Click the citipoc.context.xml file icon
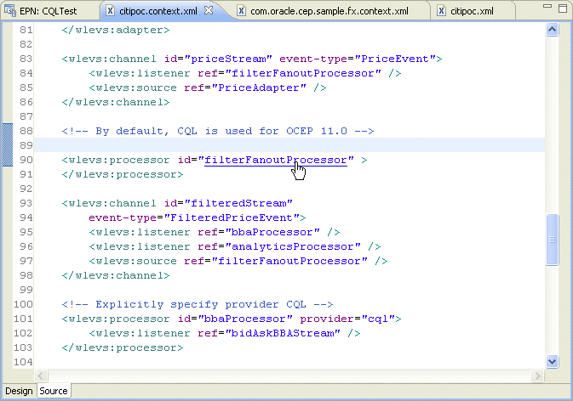The width and height of the screenshot is (573, 401). 110,11
